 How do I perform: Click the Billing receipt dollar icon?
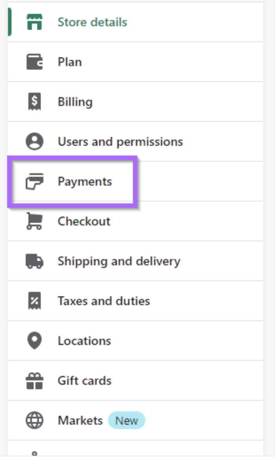(35, 102)
